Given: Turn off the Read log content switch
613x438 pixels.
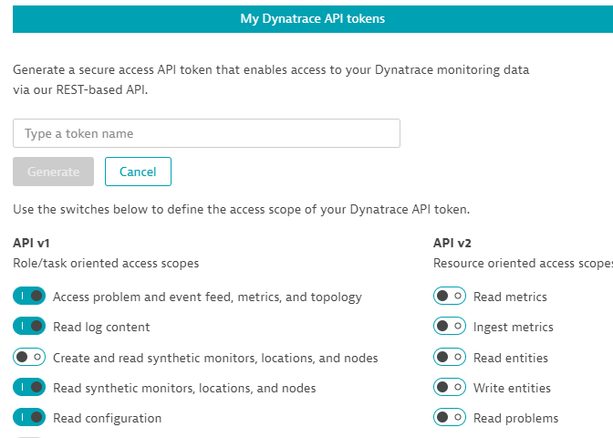Looking at the screenshot, I should coord(29,327).
